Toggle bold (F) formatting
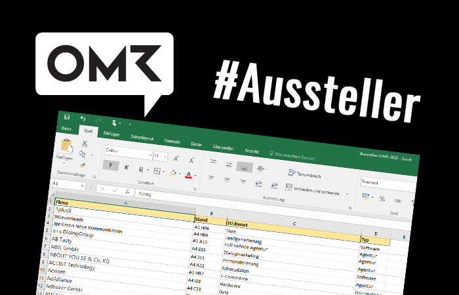459x295 pixels. click(111, 165)
